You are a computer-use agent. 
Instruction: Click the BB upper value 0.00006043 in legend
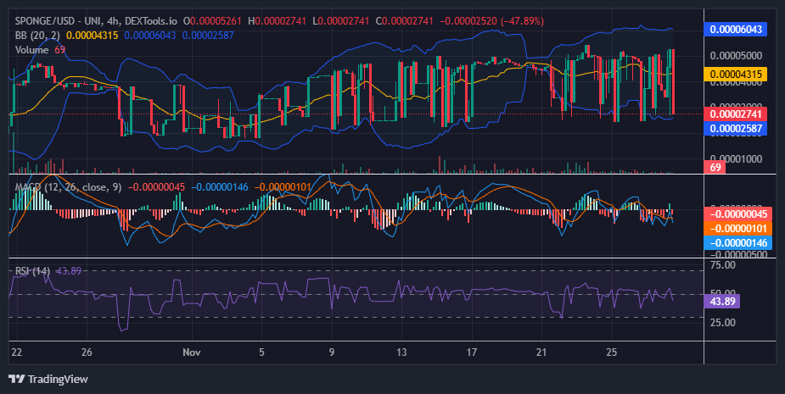tap(150, 36)
